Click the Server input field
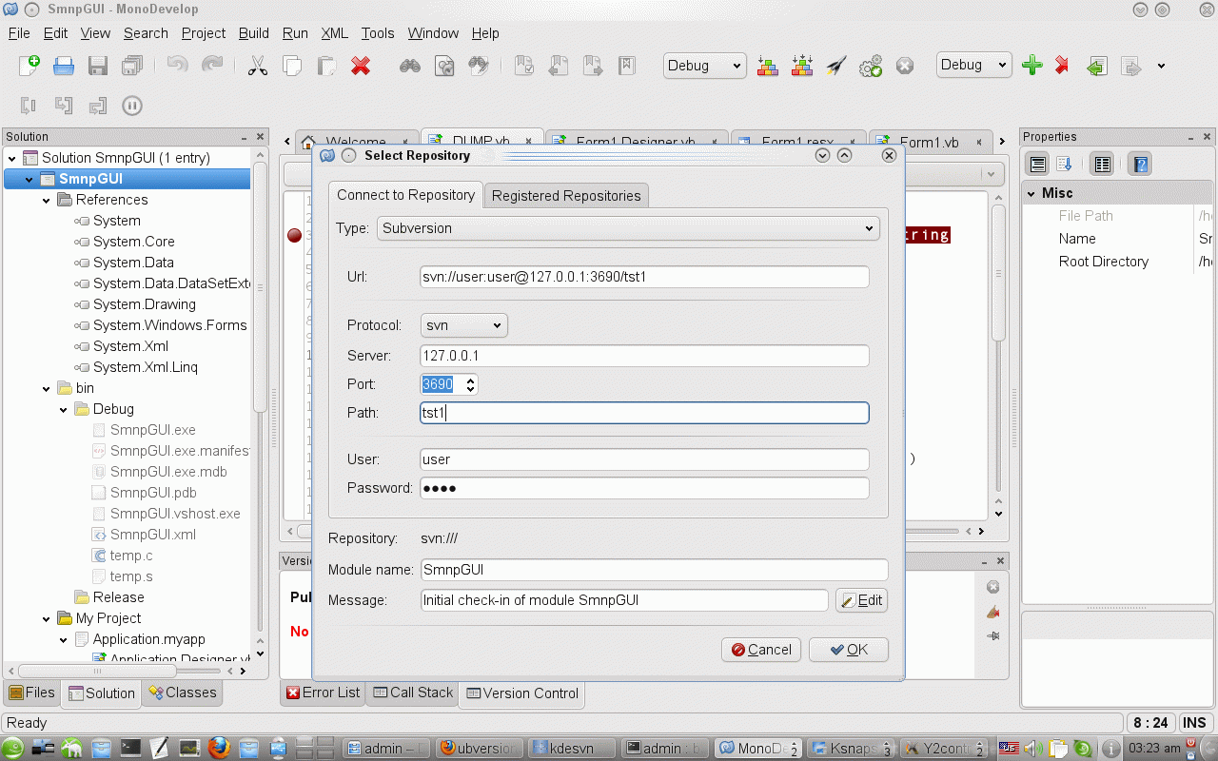This screenshot has width=1218, height=761. pos(644,356)
